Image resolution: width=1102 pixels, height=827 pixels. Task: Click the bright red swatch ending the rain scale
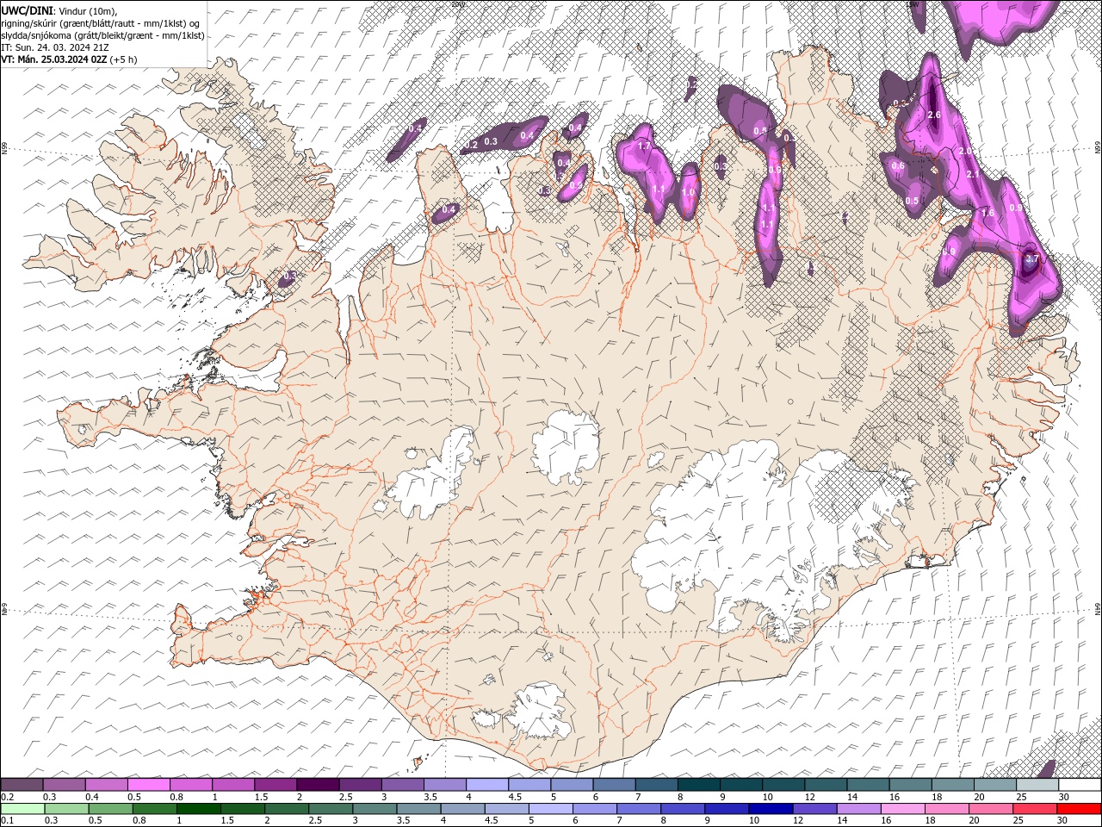coord(1079,809)
